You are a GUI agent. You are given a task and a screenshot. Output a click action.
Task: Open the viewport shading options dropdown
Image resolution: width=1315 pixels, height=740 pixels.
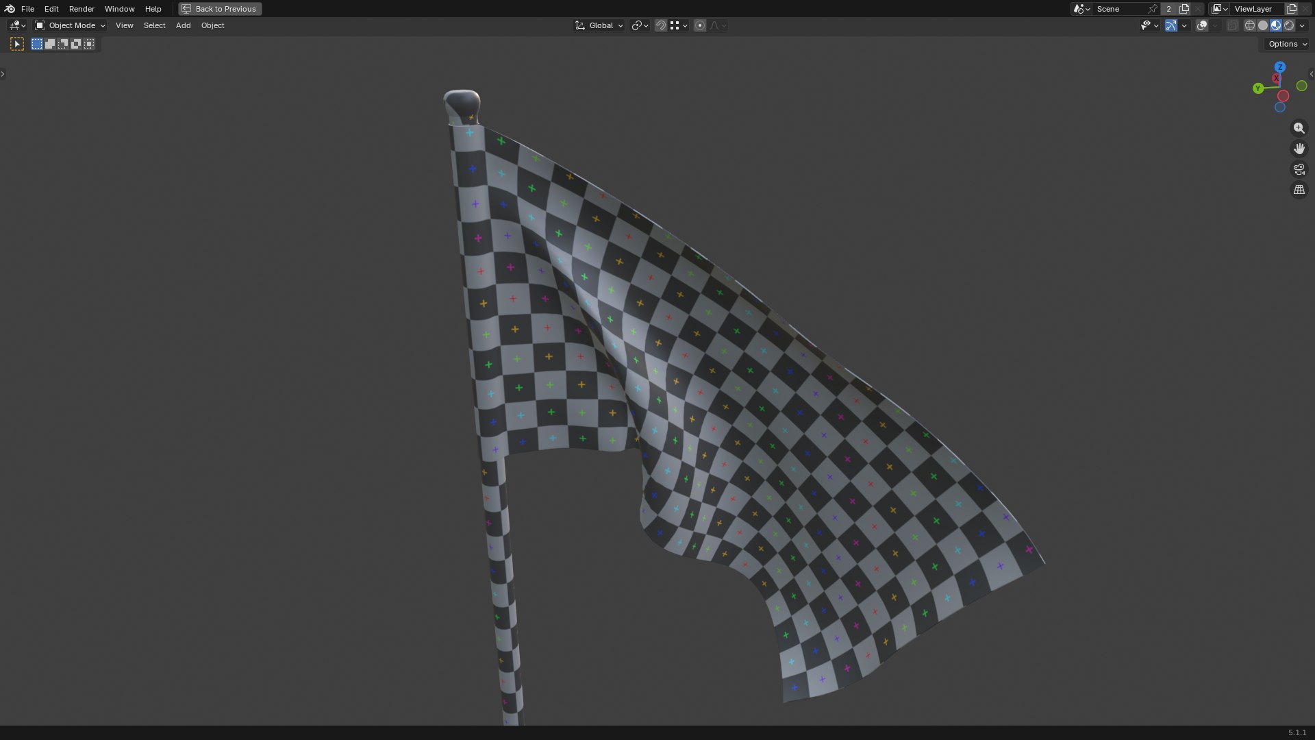point(1302,25)
